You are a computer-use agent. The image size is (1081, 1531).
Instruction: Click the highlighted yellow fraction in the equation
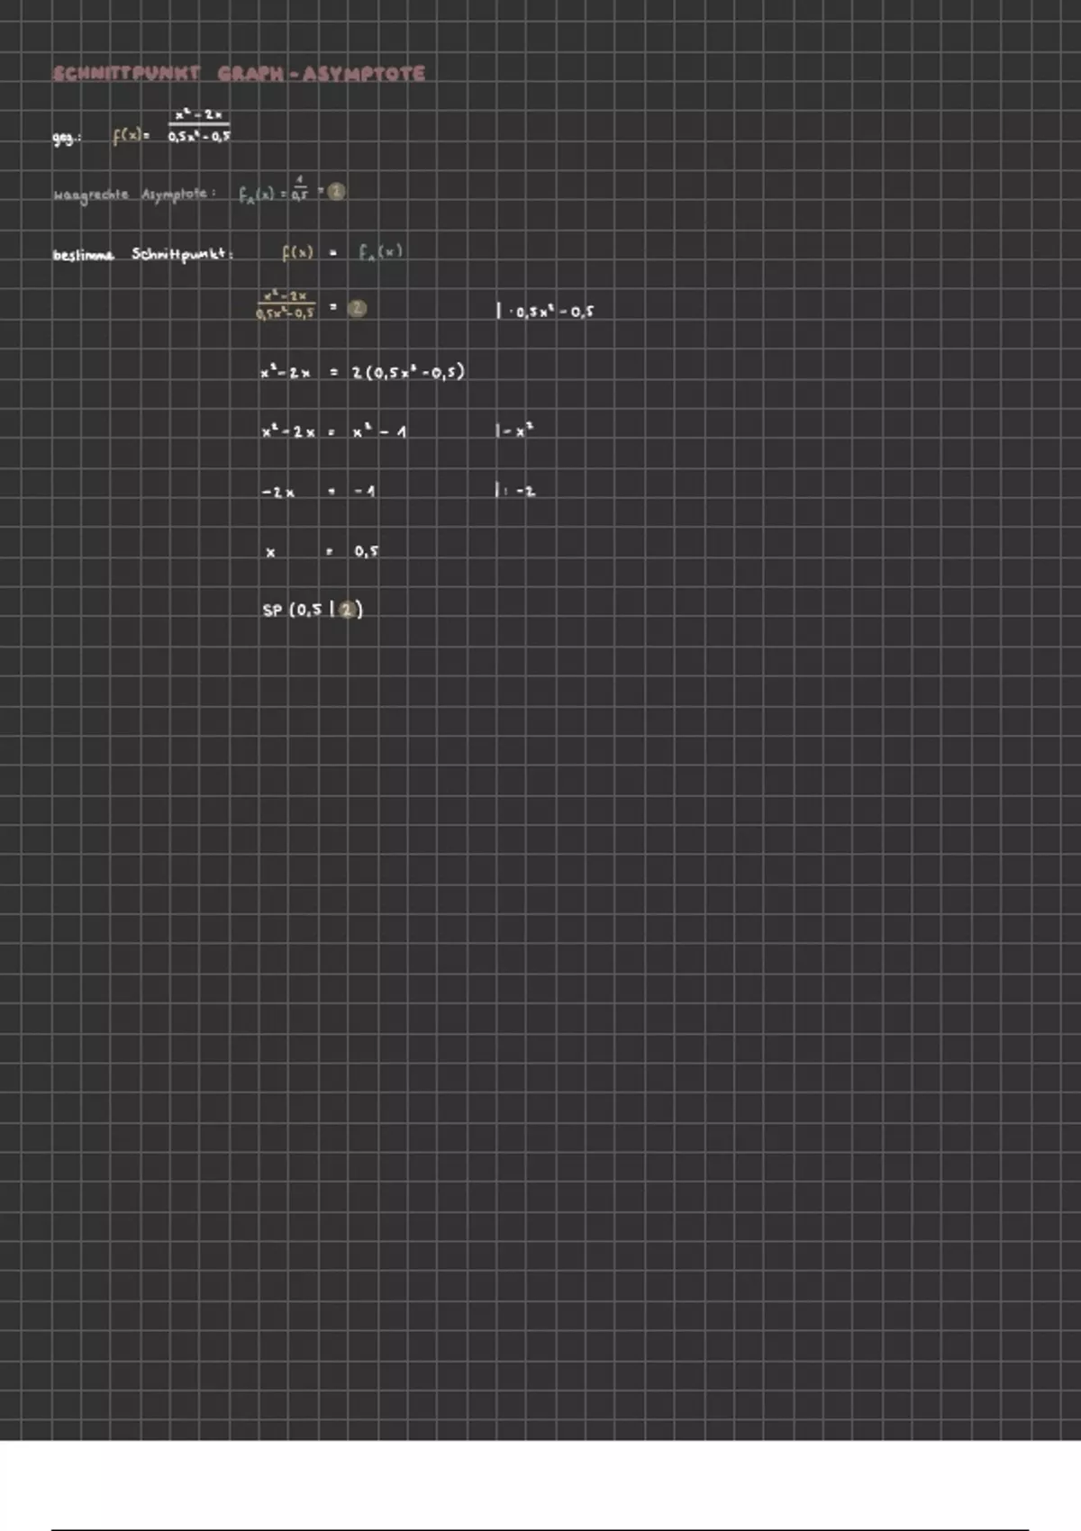(286, 304)
